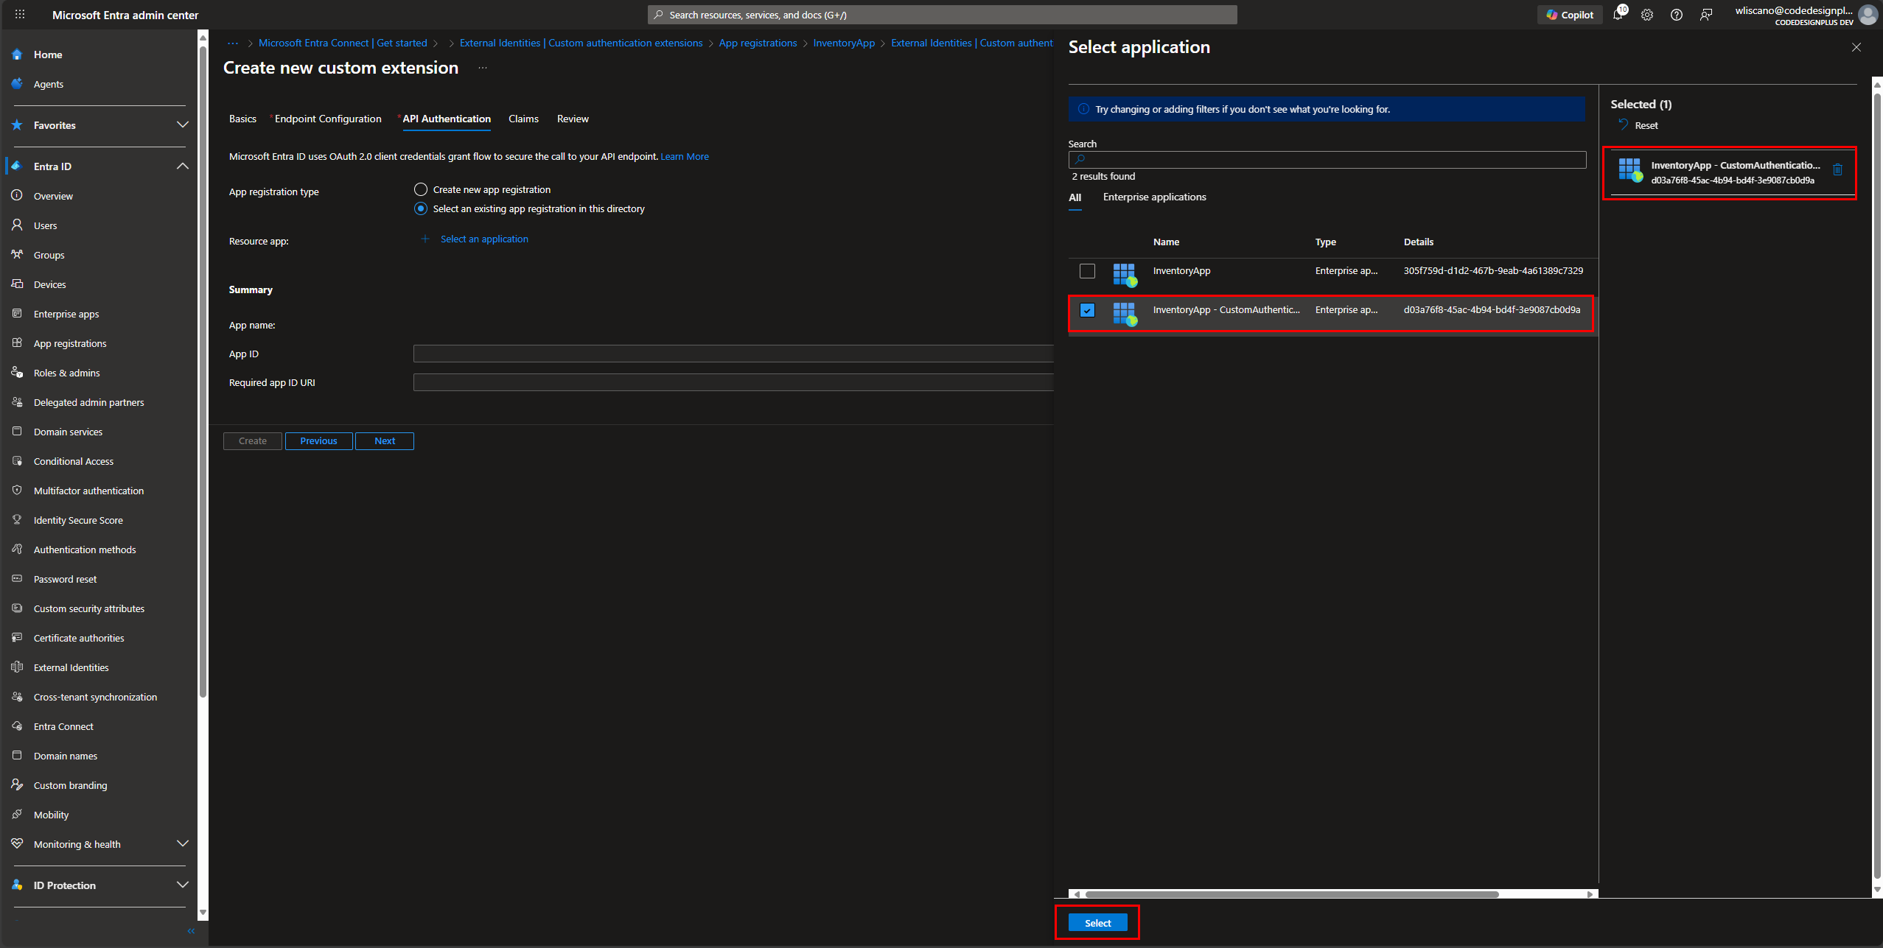Open App registrations breadcrumb link

[758, 43]
